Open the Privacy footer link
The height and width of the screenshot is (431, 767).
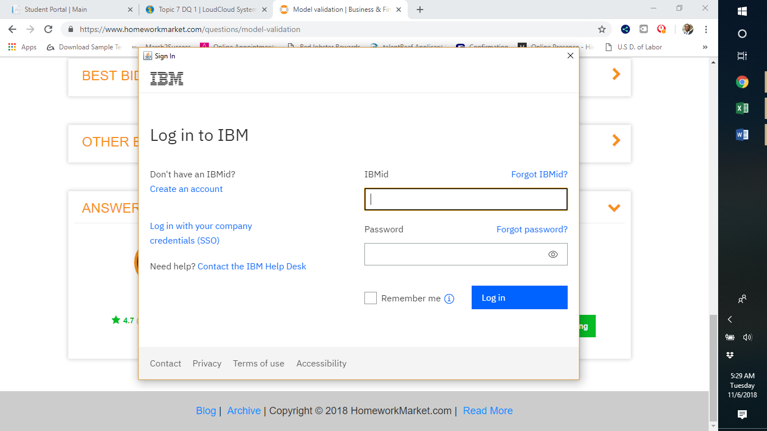207,364
